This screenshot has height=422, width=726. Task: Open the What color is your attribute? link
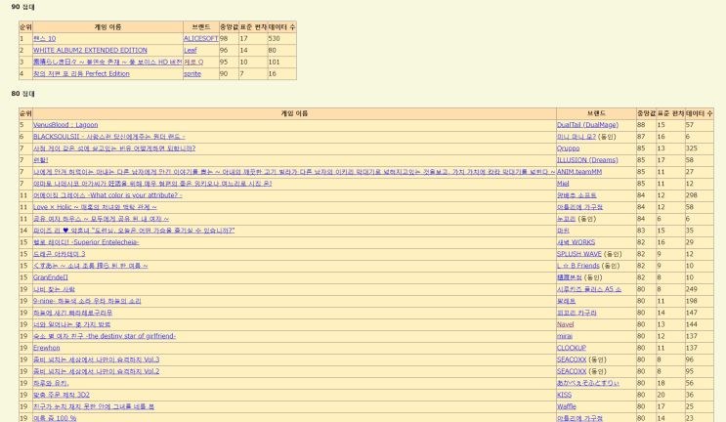coord(107,195)
